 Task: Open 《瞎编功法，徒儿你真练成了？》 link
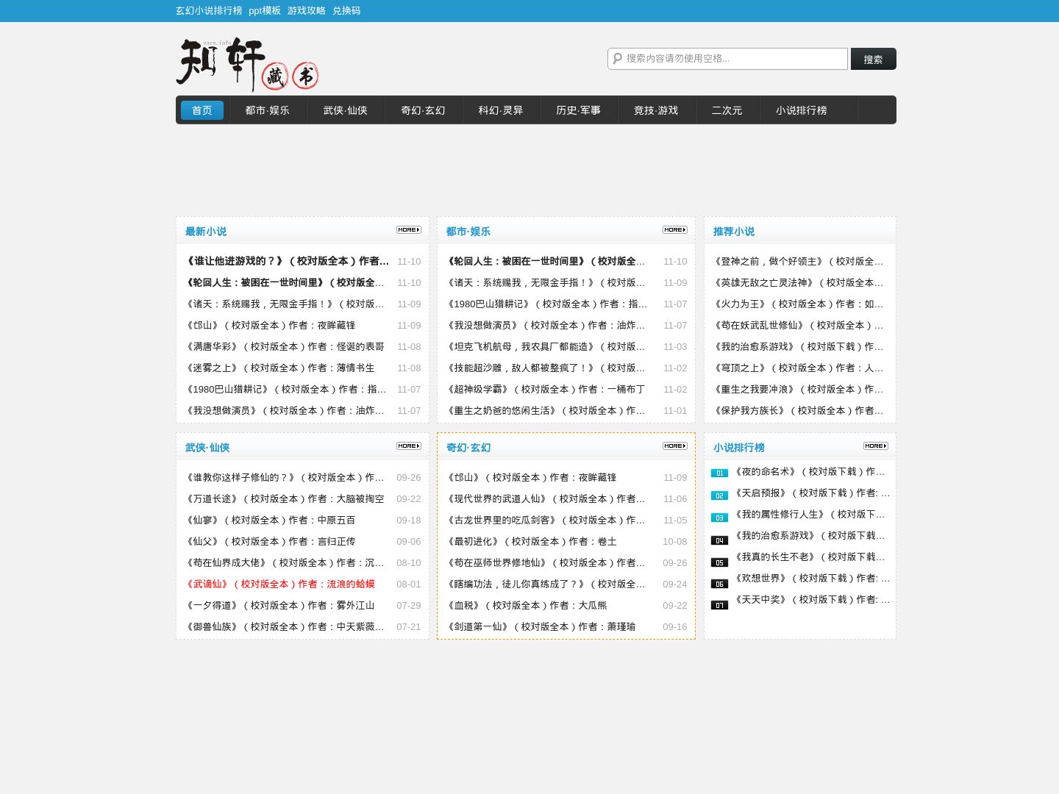546,584
